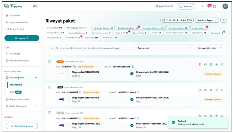Image resolution: width=233 pixels, height=133 pixels.
Task: Open the notifications bell with 355 badge
Action: point(208,7)
